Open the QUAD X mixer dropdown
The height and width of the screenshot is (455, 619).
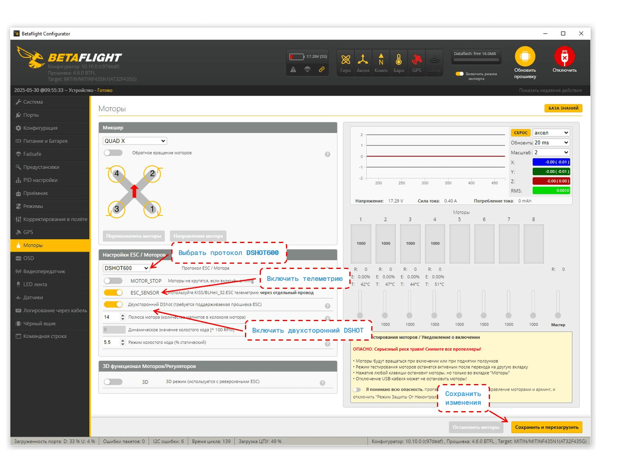click(x=135, y=141)
